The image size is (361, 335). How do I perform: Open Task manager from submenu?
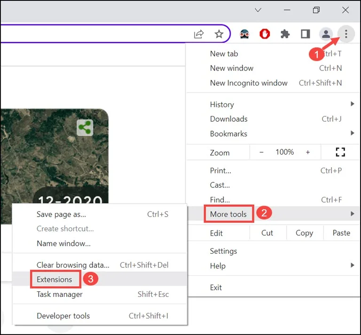[x=100, y=294]
